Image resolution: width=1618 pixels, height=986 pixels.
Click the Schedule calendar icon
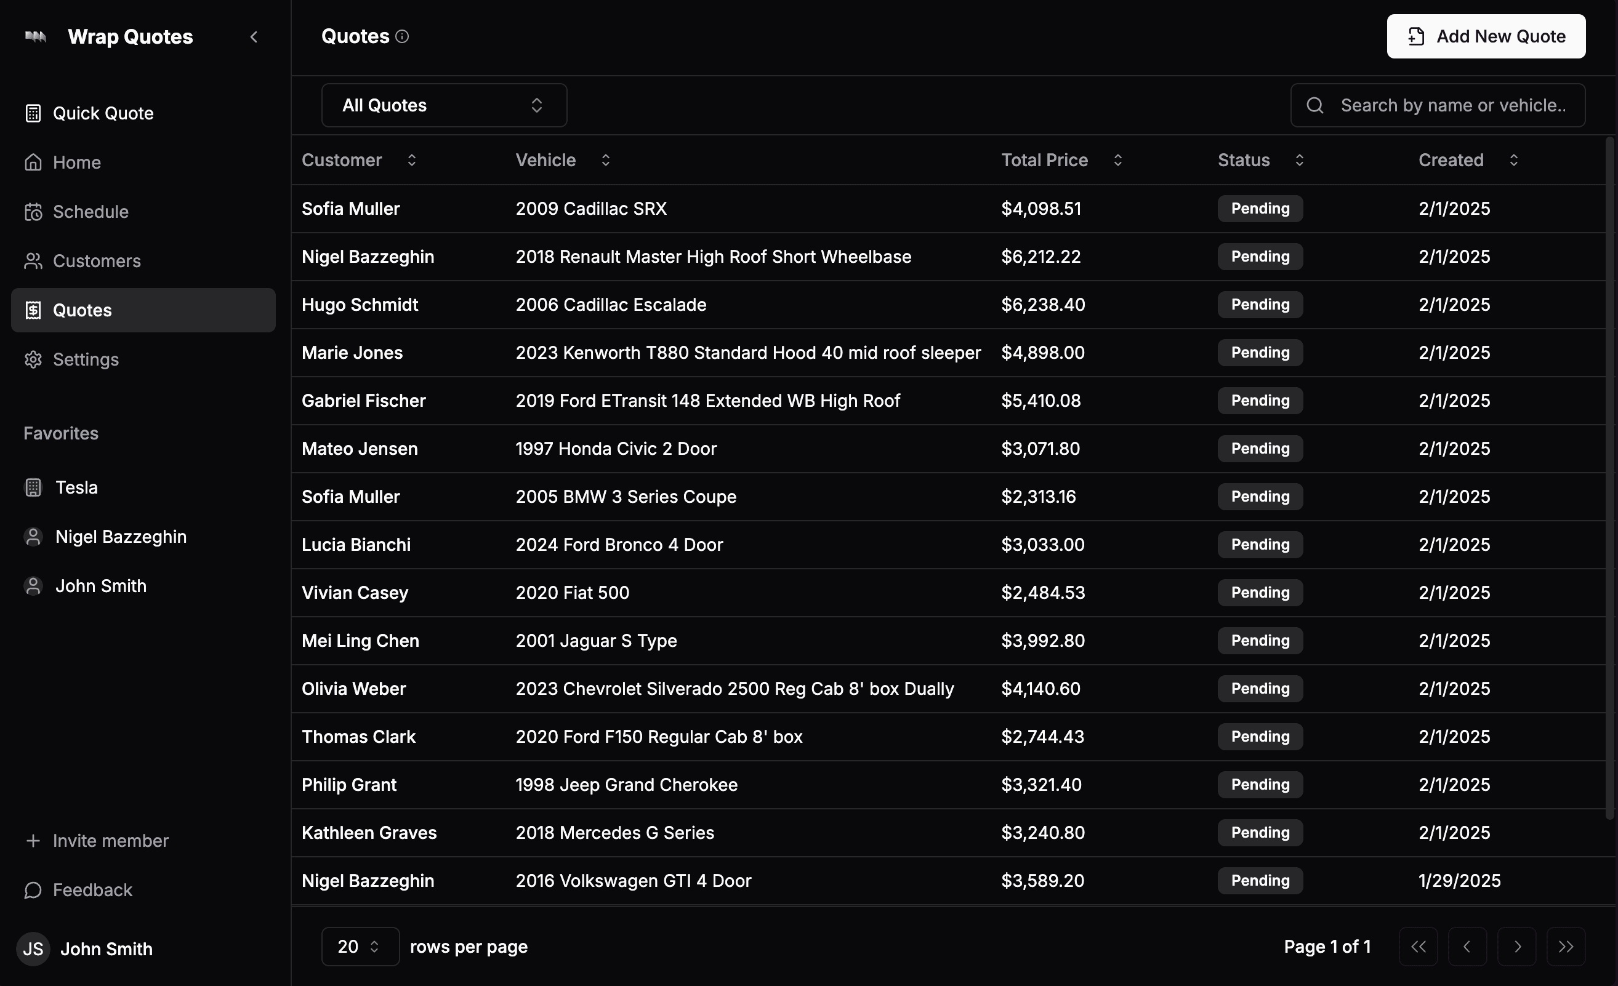pyautogui.click(x=33, y=211)
